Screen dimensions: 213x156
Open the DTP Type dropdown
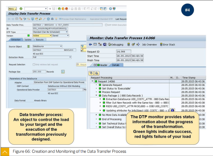pos(67,32)
